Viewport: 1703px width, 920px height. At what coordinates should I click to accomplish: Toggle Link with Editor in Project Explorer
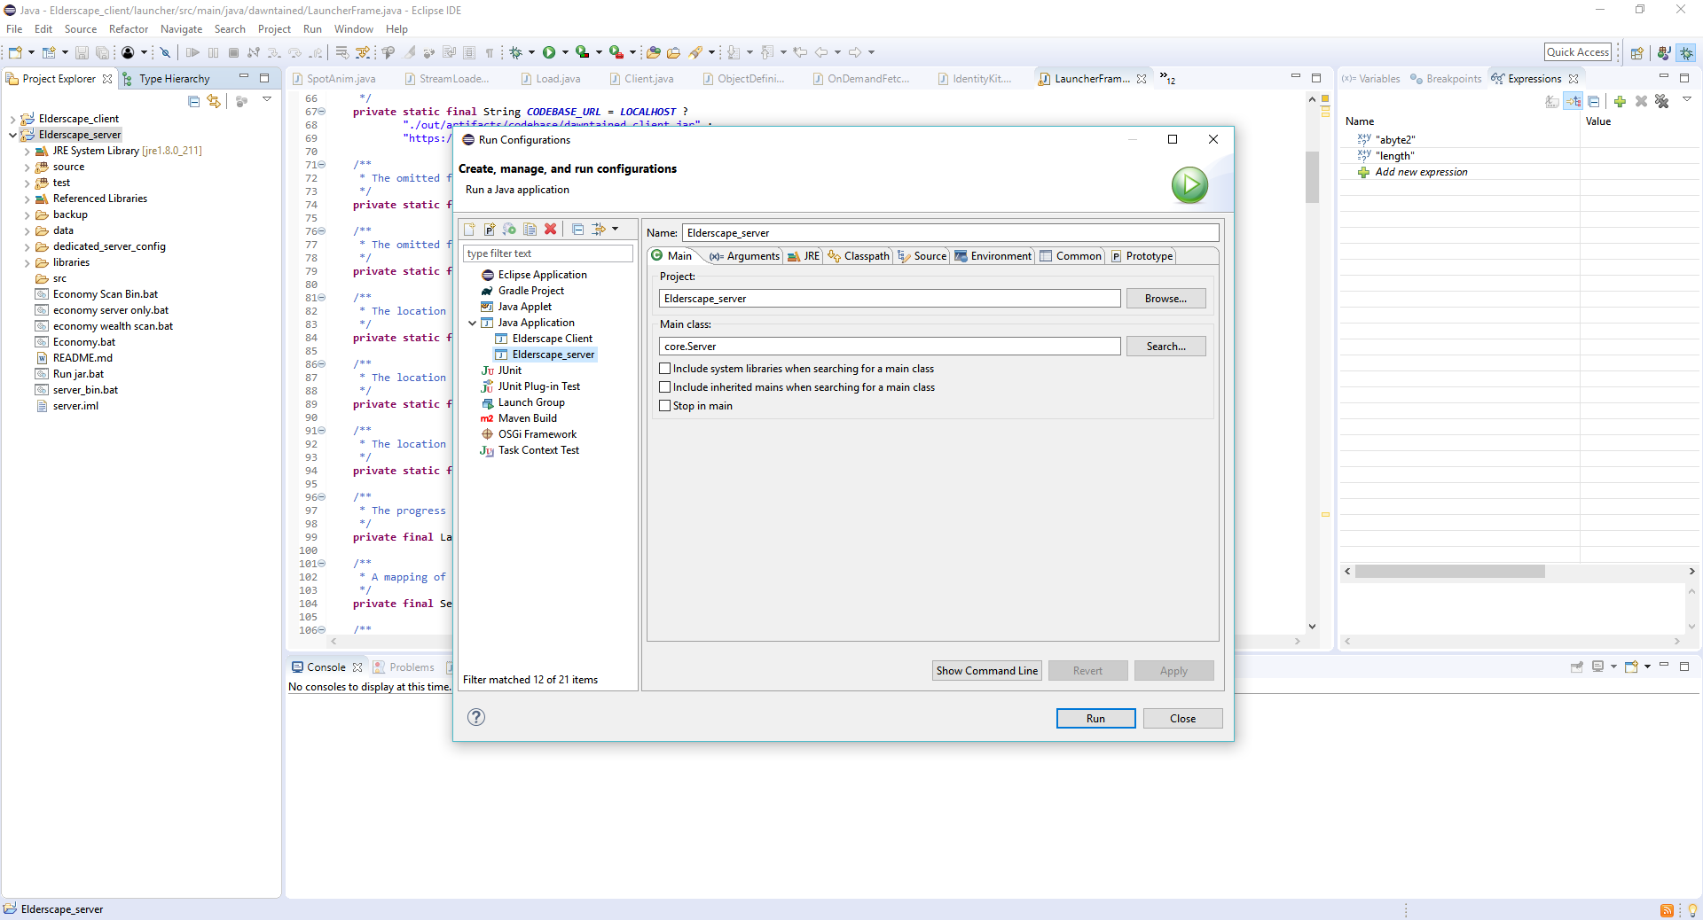point(214,102)
